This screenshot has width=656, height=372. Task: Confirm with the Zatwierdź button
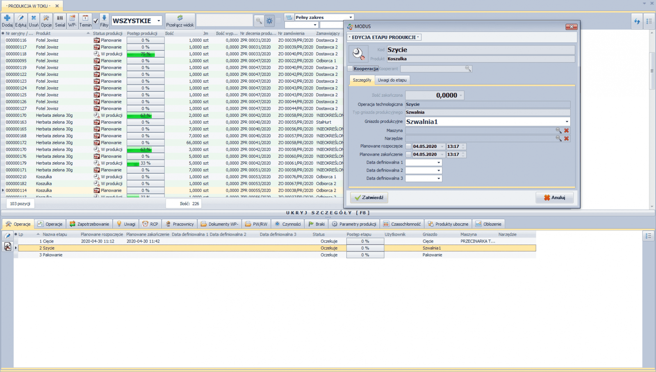click(x=369, y=197)
